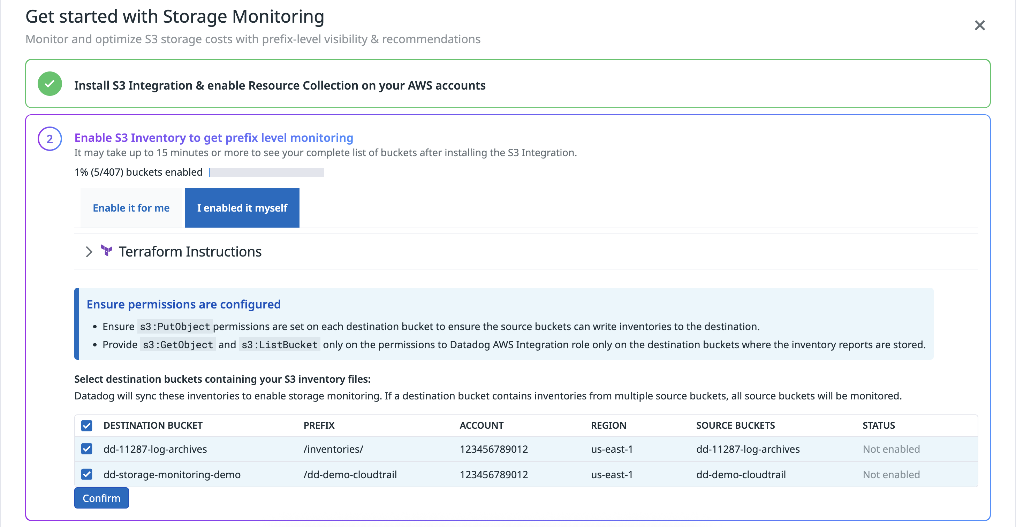Image resolution: width=1016 pixels, height=527 pixels.
Task: Click the green checkmark step icon
Action: (50, 84)
